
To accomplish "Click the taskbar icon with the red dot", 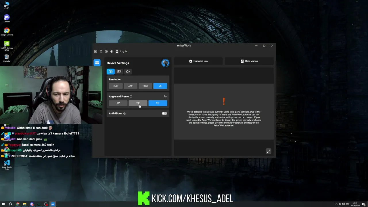I will (x=46, y=204).
